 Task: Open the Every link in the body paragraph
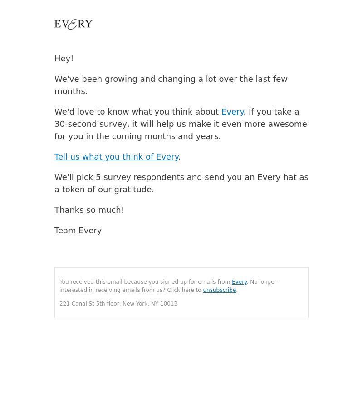(x=232, y=112)
